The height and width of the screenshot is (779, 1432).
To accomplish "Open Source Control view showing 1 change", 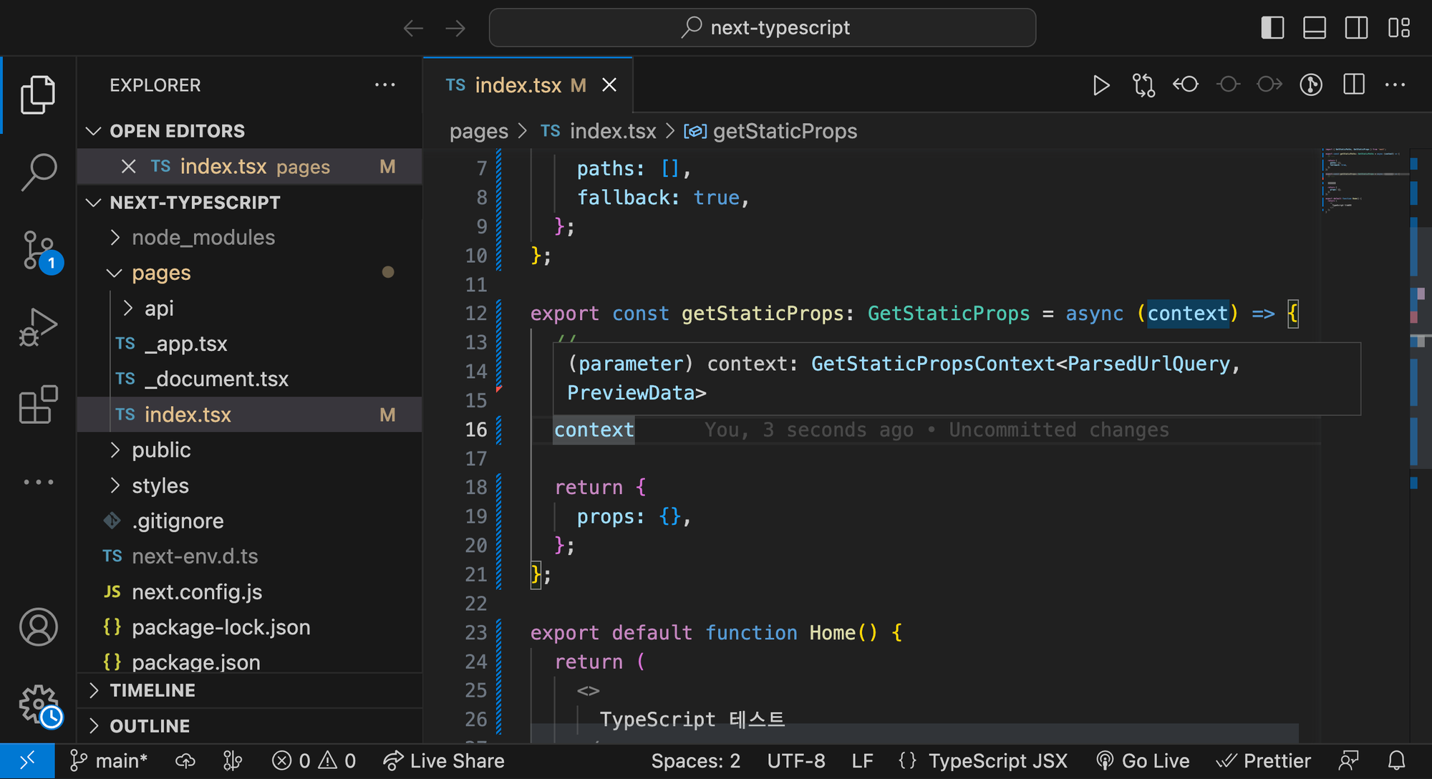I will (x=38, y=251).
